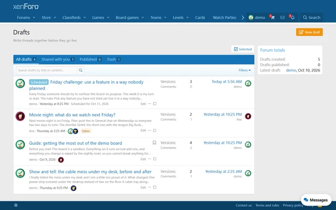336x210 pixels.
Task: Expand the Teams menu arrow
Action: click(165, 17)
